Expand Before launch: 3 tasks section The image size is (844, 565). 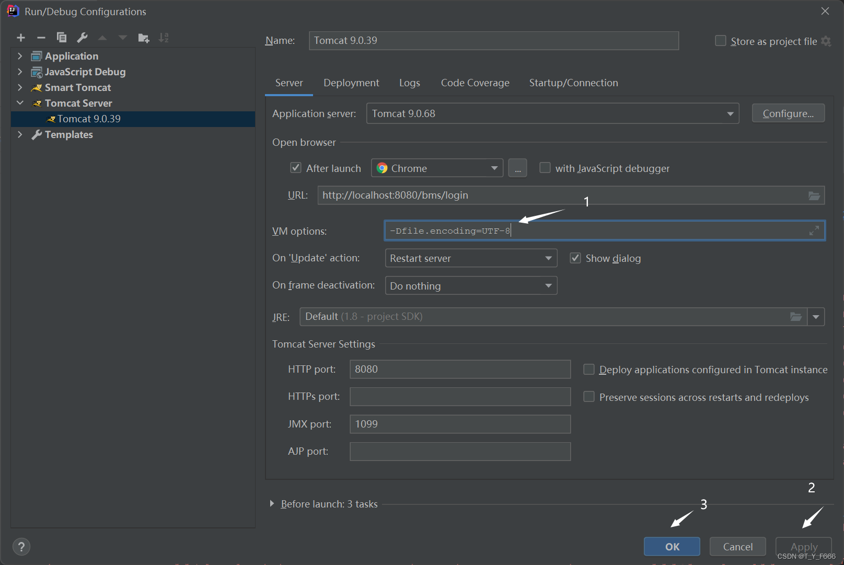coord(272,504)
